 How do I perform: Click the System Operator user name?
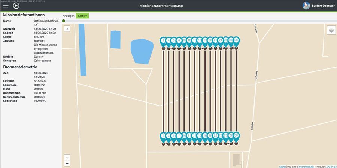tap(323, 6)
